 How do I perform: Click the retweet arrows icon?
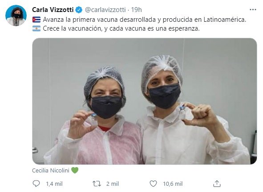(x=97, y=184)
